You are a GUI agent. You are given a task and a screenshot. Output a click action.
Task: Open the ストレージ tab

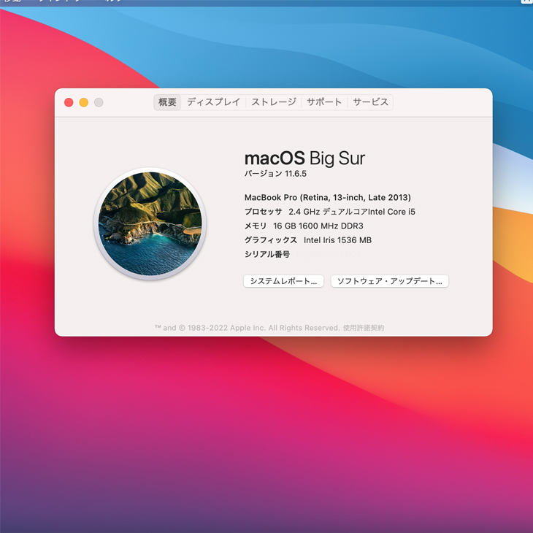coord(274,102)
